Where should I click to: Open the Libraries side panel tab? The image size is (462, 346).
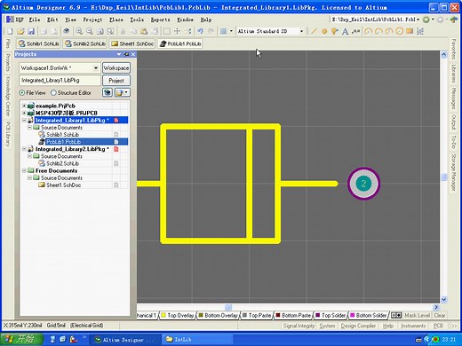pyautogui.click(x=453, y=73)
